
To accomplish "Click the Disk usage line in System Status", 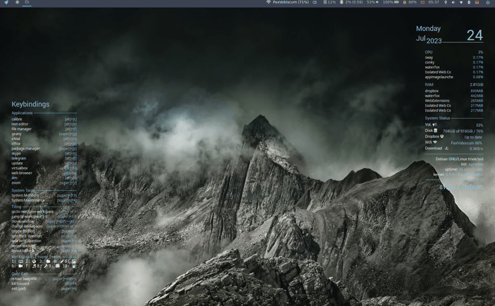I will 454,131.
